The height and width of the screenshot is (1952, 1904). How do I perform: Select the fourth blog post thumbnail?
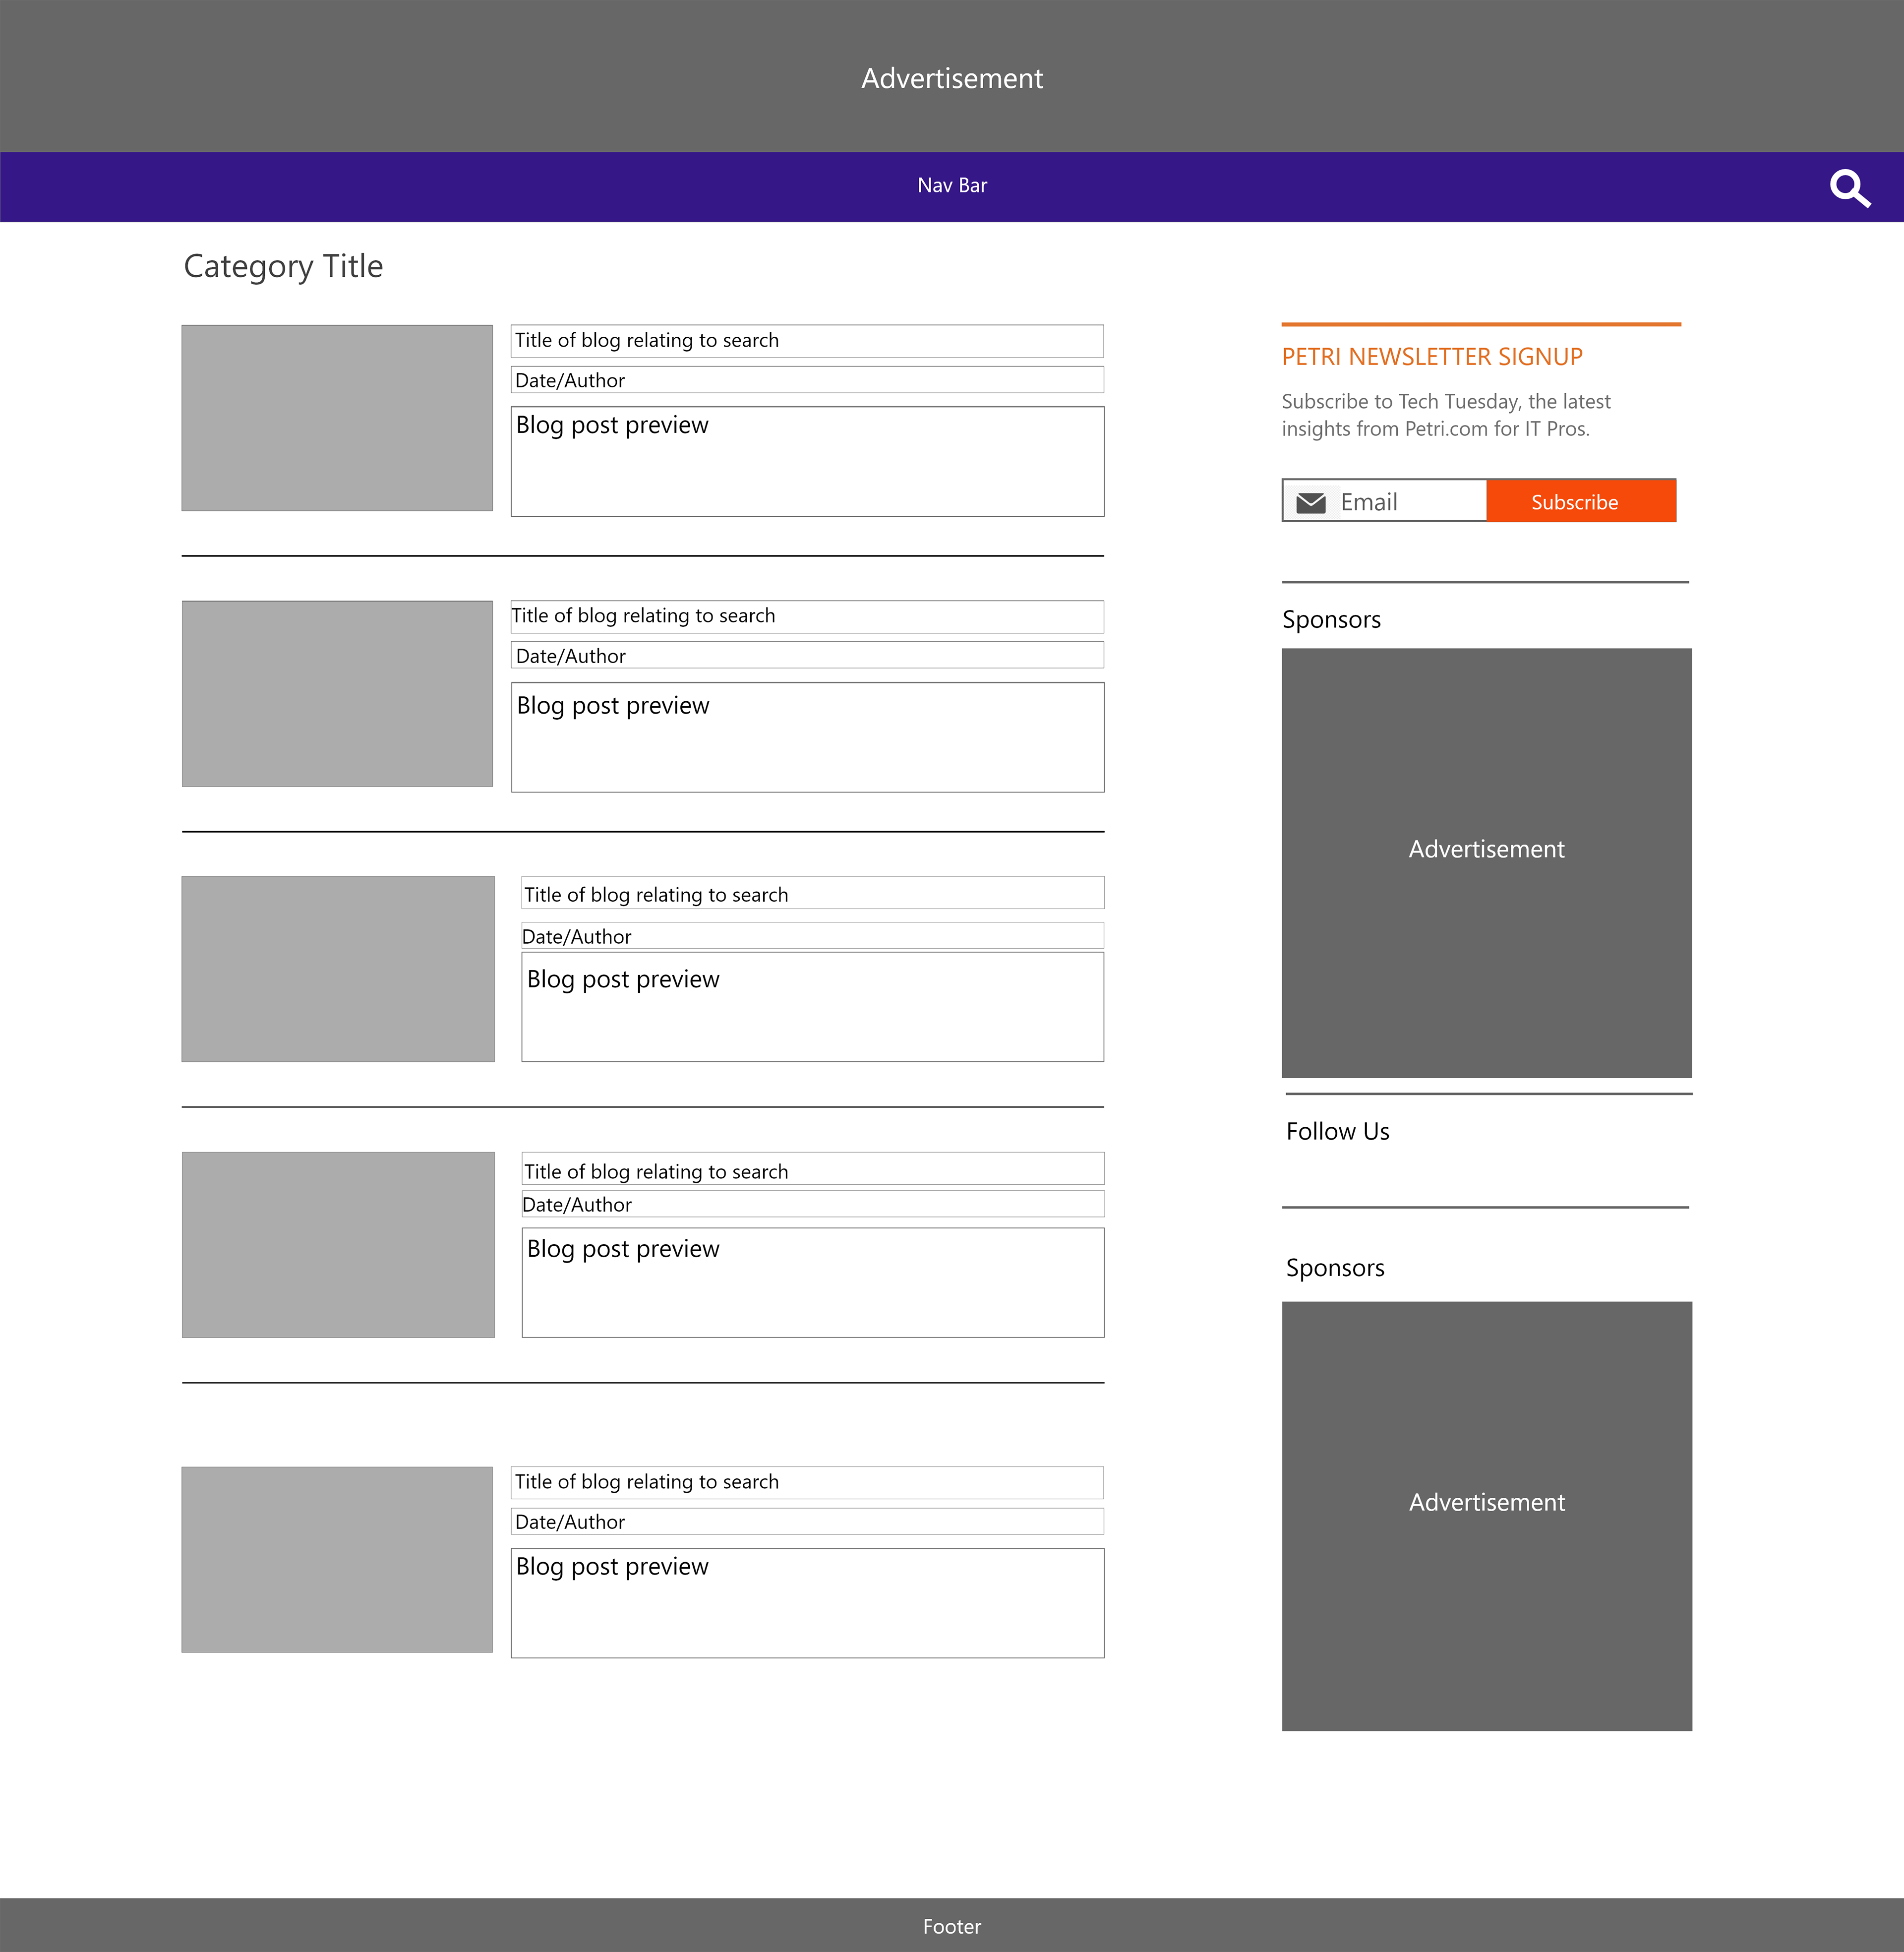[x=338, y=1244]
